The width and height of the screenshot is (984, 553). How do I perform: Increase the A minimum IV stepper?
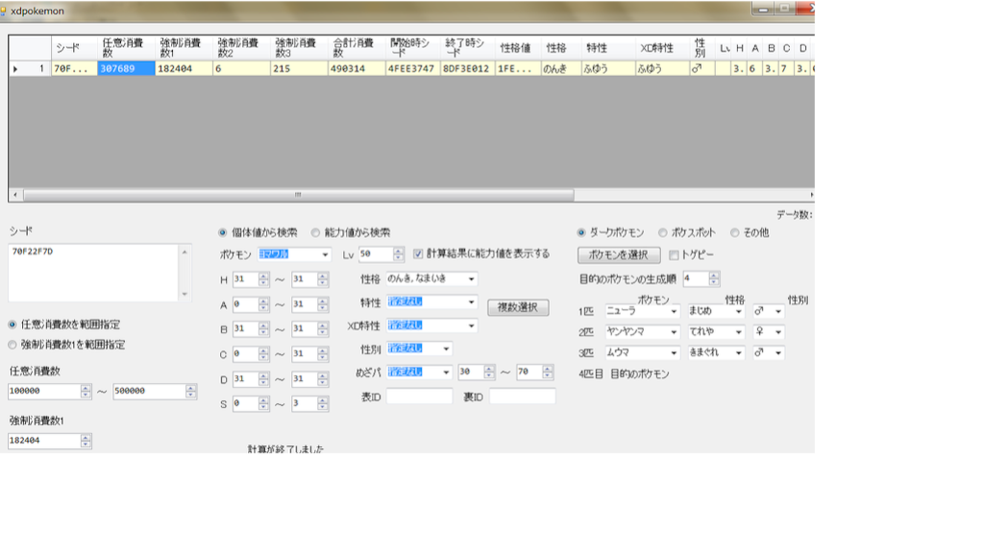263,301
